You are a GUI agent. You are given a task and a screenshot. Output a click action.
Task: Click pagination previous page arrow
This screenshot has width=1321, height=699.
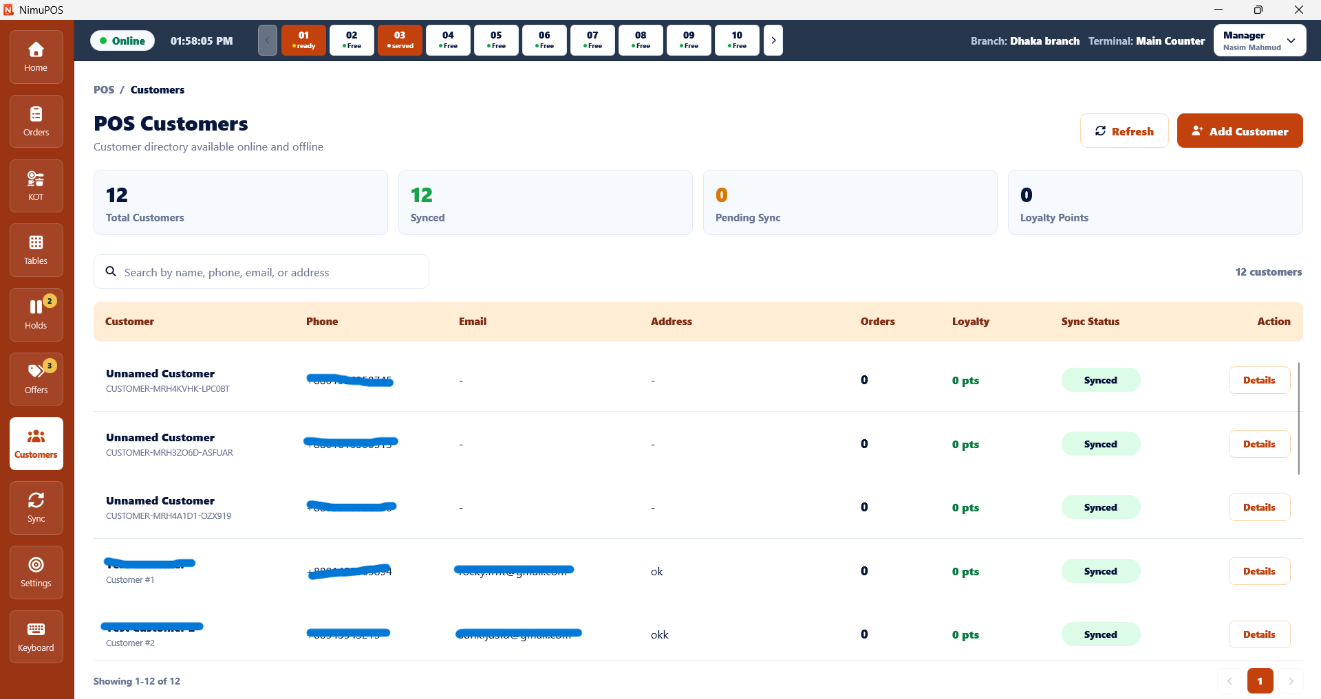[x=1229, y=681]
